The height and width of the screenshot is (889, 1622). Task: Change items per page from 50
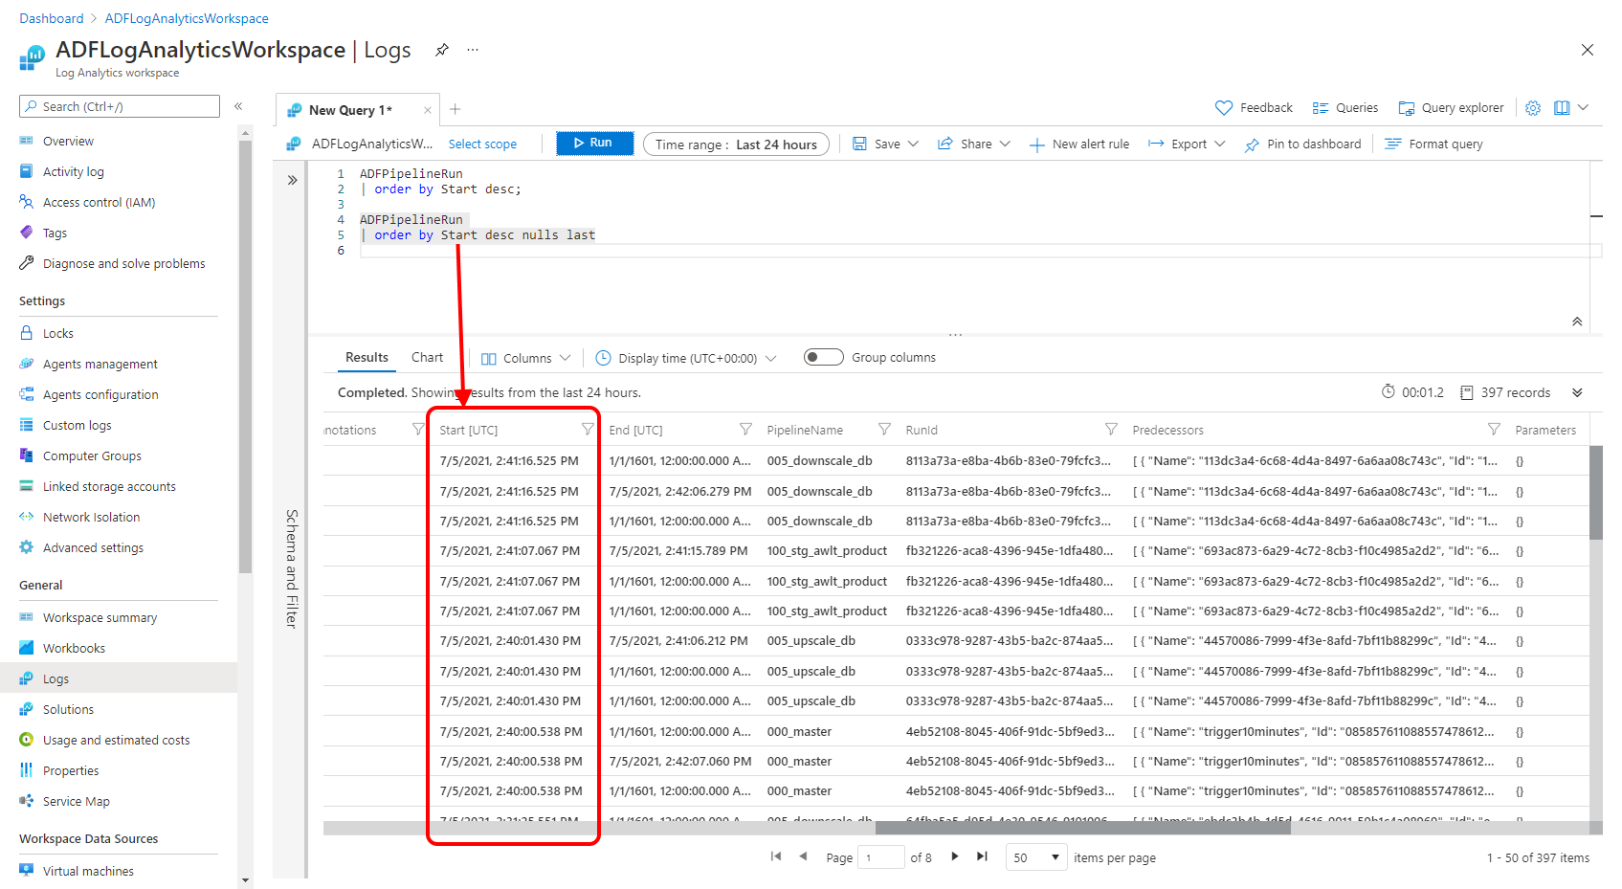tap(1034, 856)
